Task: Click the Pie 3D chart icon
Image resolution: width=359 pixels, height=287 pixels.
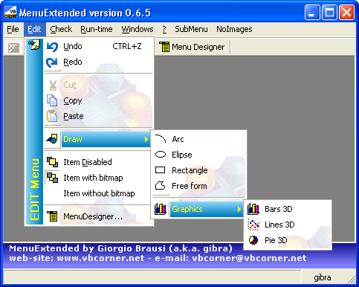Action: [253, 240]
